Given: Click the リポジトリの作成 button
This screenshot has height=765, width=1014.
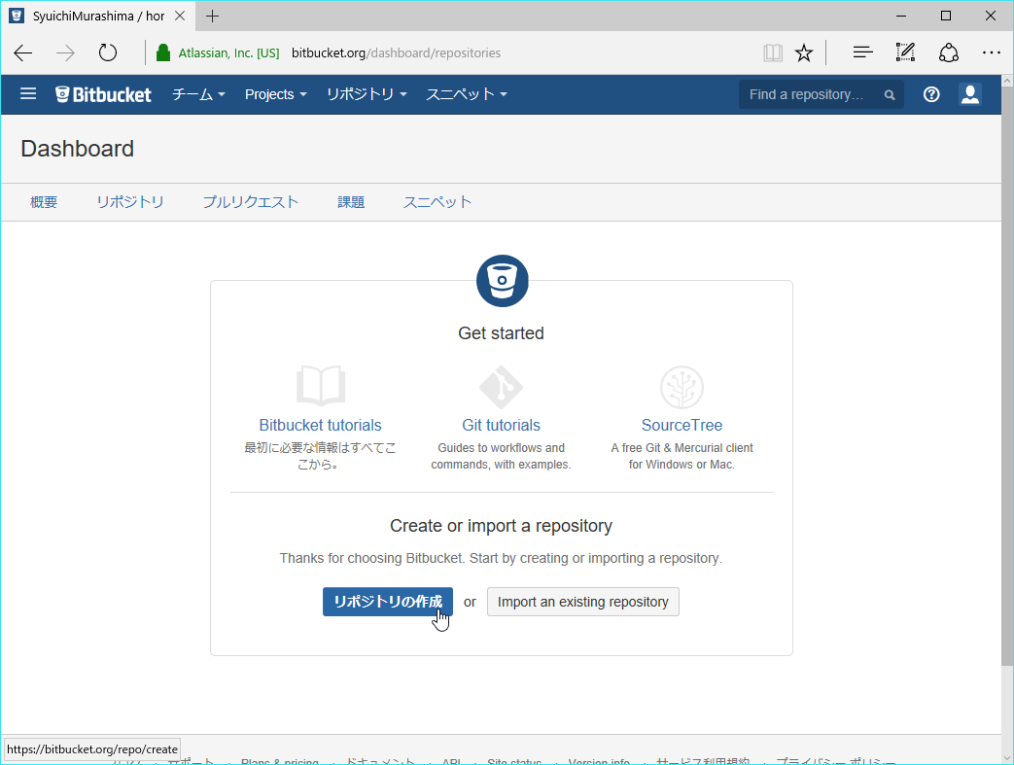Looking at the screenshot, I should coord(388,602).
